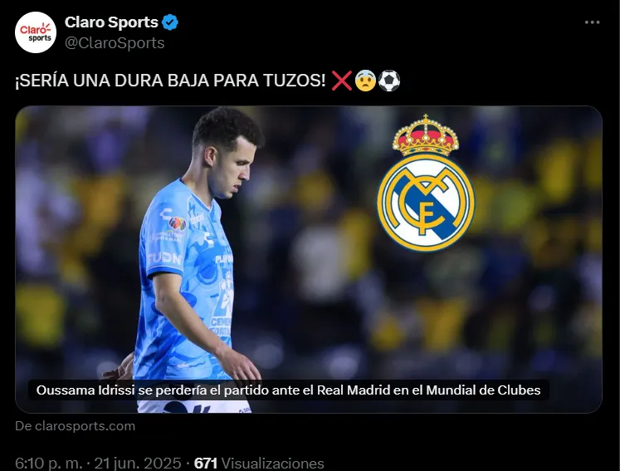This screenshot has width=620, height=471.
Task: Click the soccer ball emoji
Action: (x=389, y=81)
